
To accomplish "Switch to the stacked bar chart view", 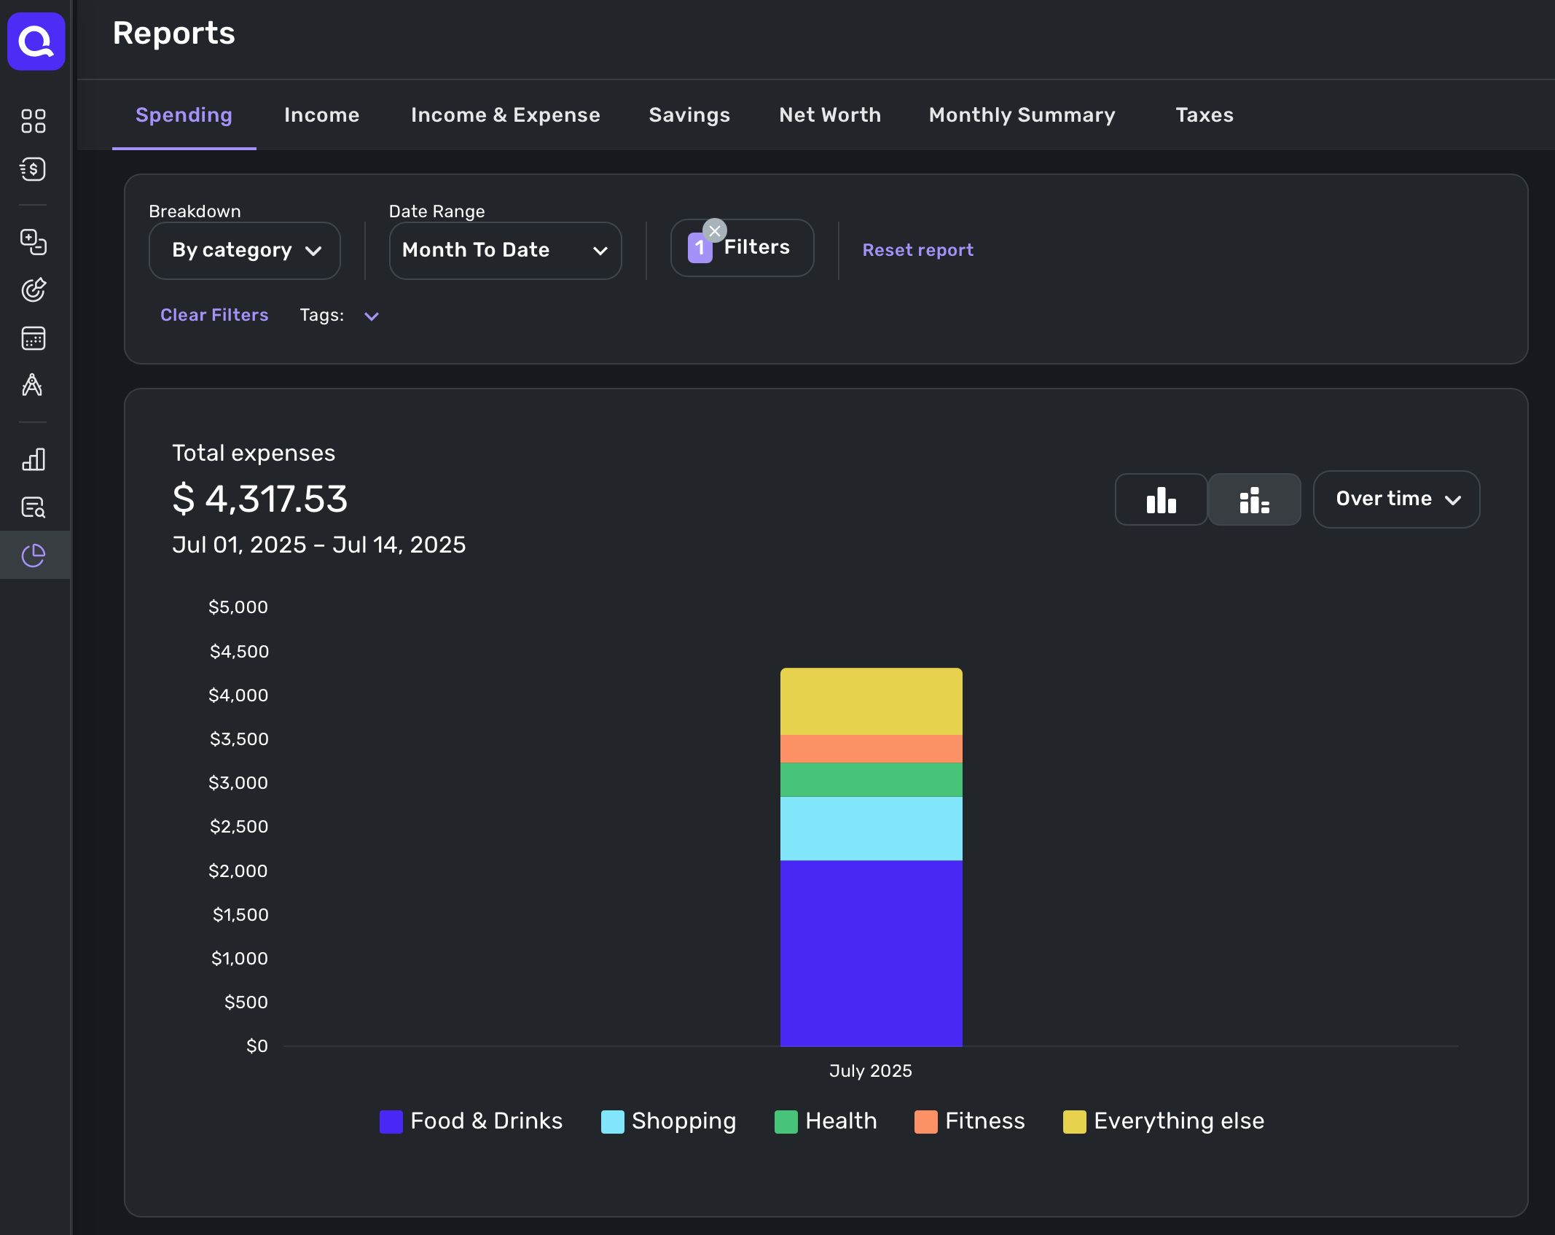I will click(1254, 499).
